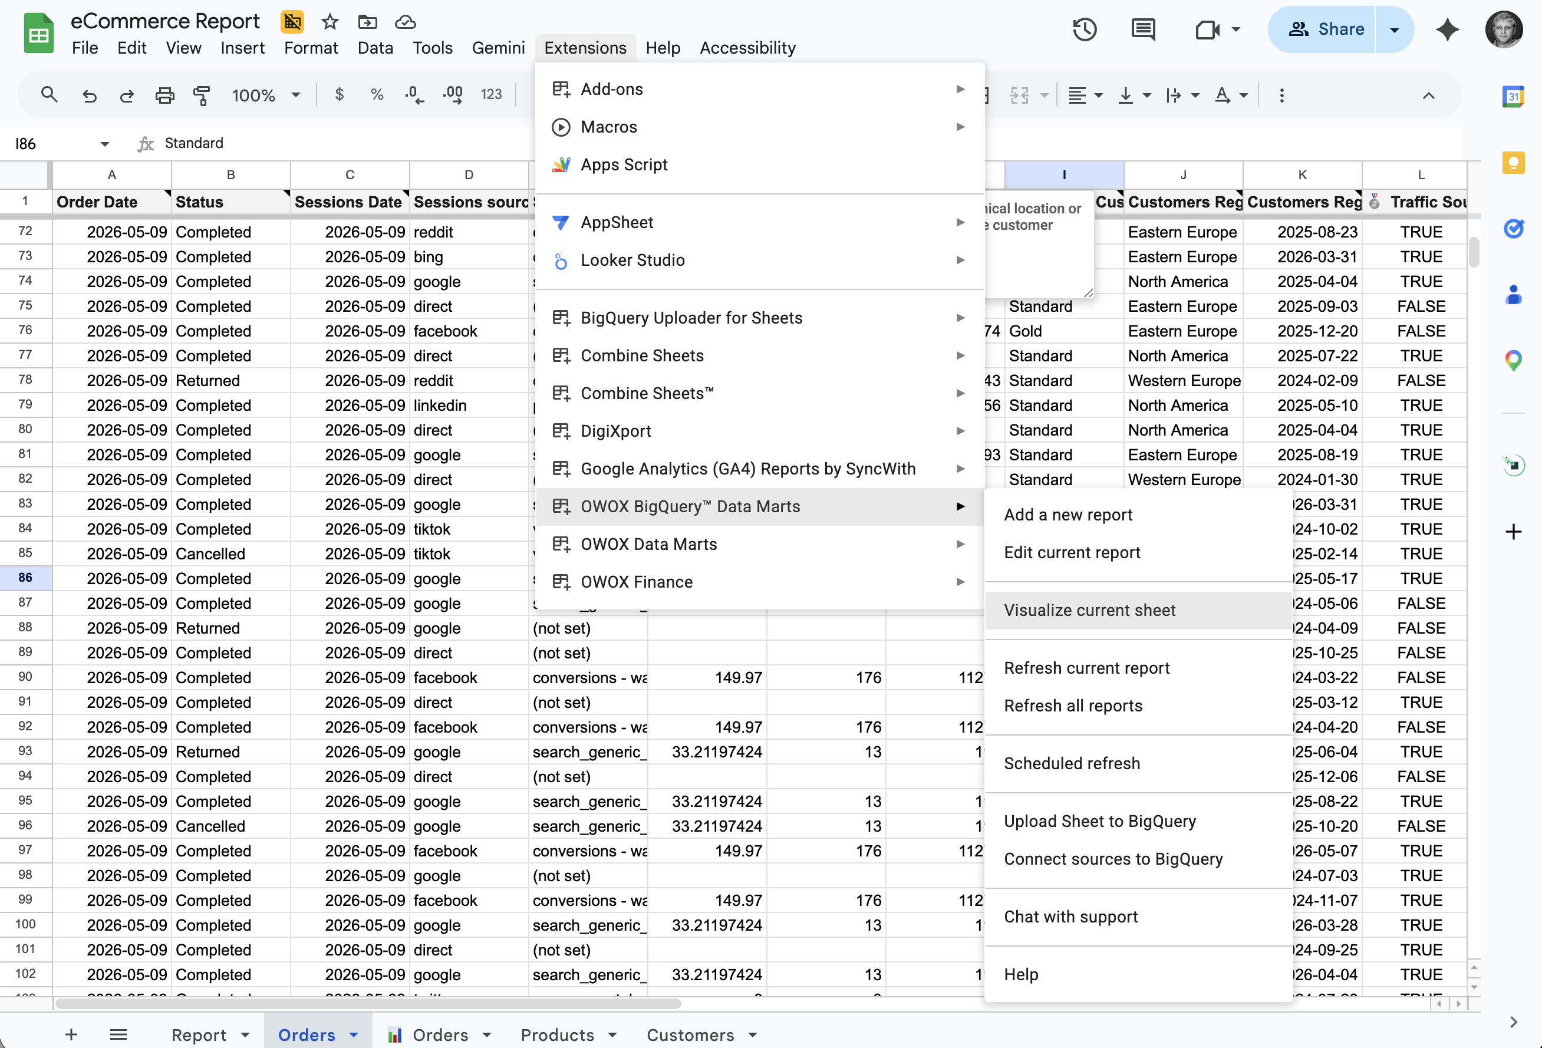The height and width of the screenshot is (1048, 1542).
Task: Expand the Name box dropdown arrow
Action: tap(104, 144)
